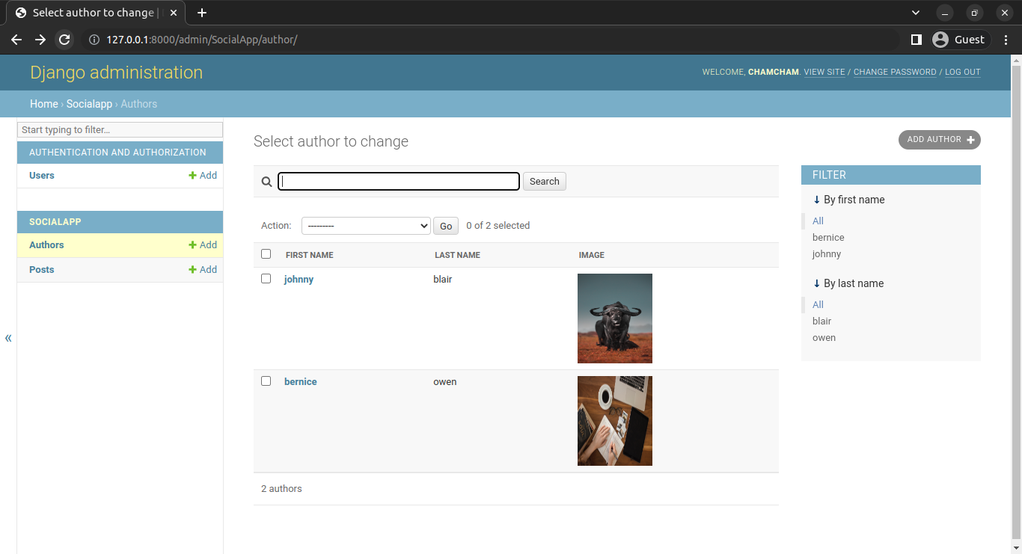Check the checkbox for bernice row
This screenshot has height=554, width=1022.
(266, 381)
